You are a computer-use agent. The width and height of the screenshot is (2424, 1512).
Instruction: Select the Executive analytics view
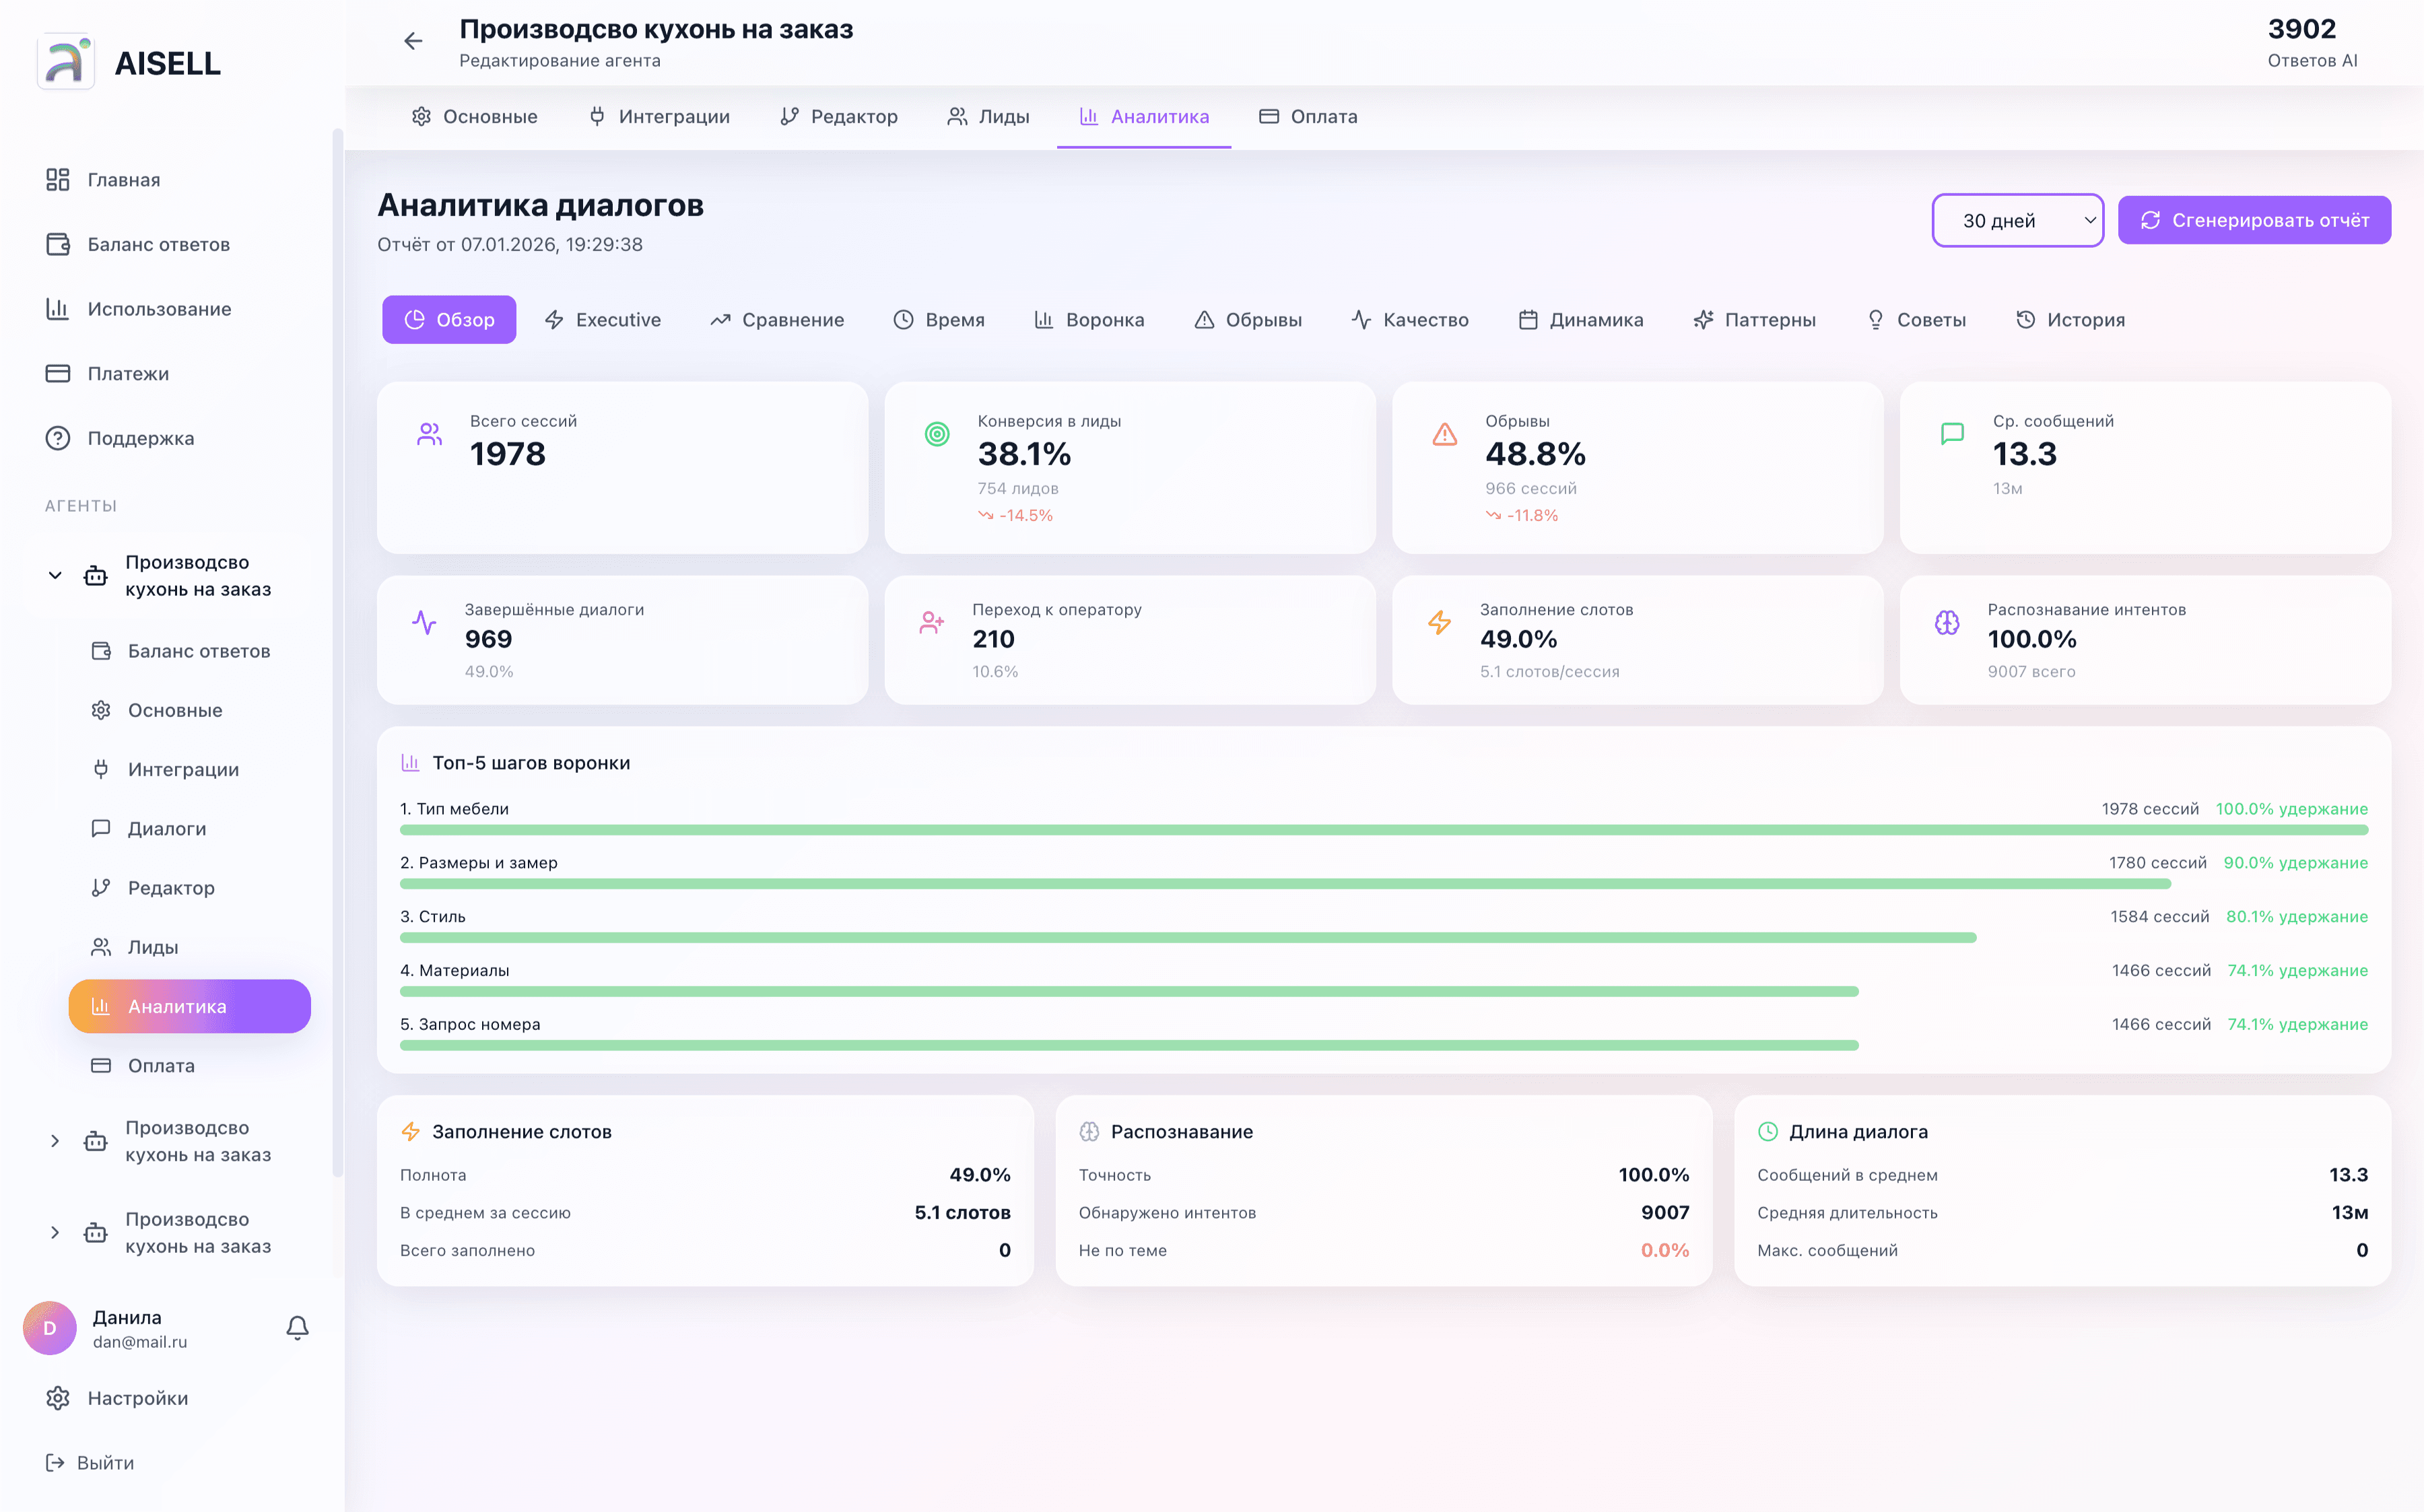pos(603,319)
